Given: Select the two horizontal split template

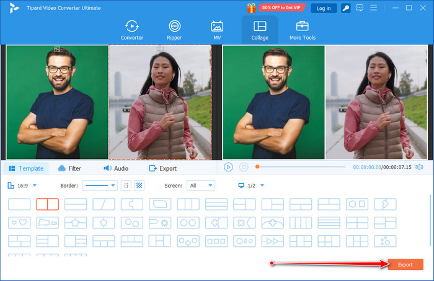Looking at the screenshot, I should [76, 204].
